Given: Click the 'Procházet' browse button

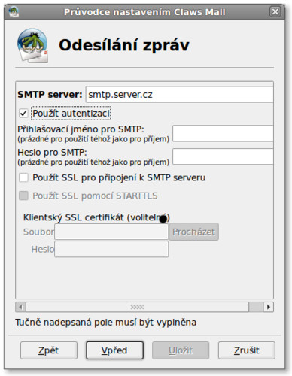Looking at the screenshot, I should [x=193, y=232].
